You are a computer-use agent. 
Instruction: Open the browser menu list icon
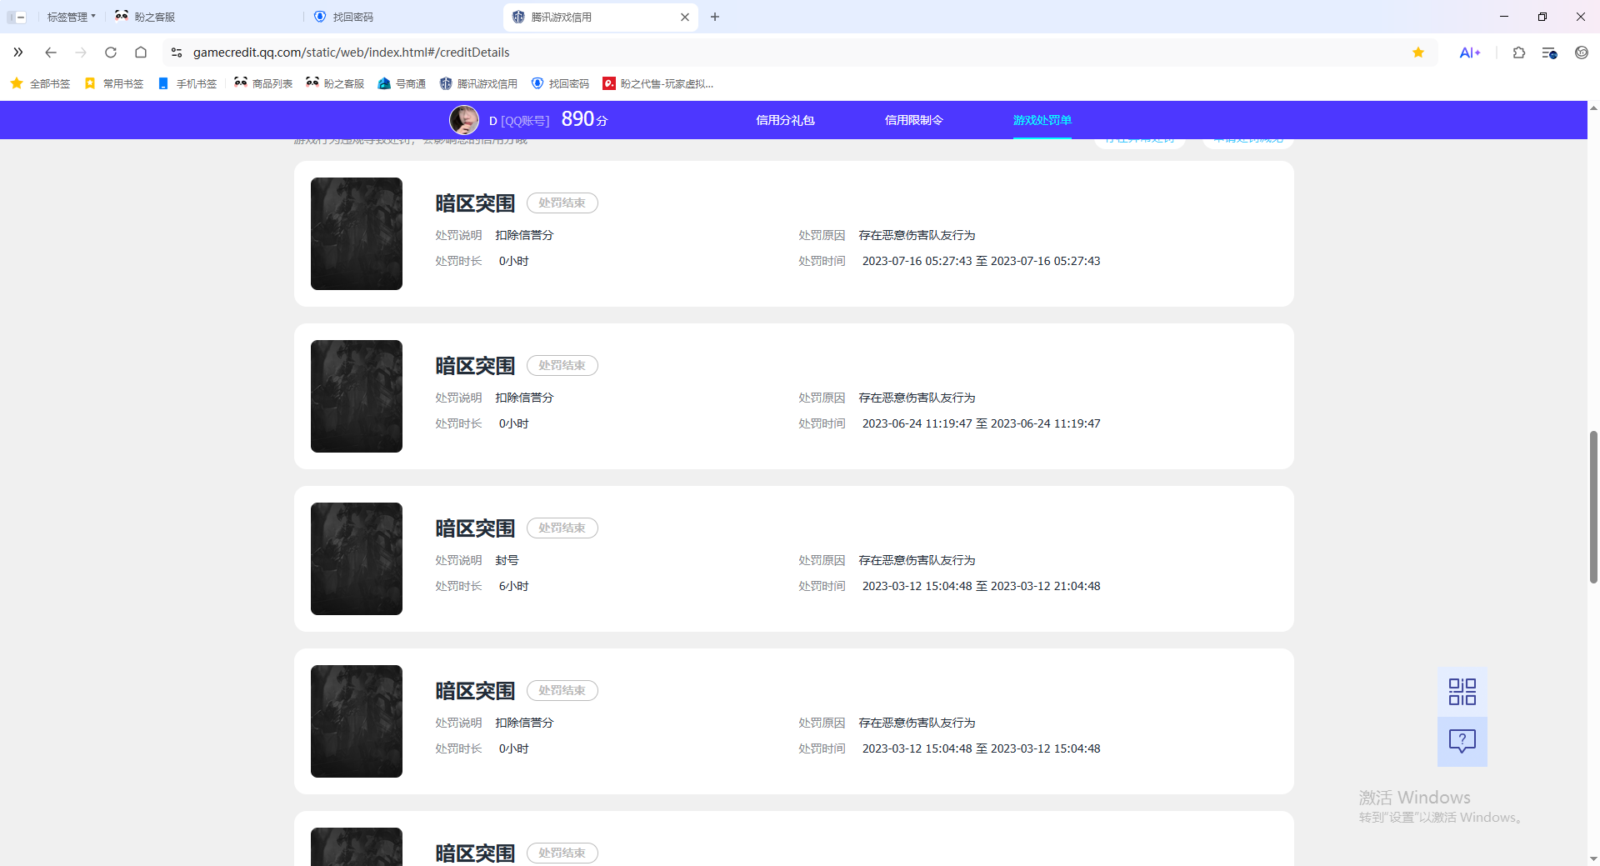point(1550,53)
